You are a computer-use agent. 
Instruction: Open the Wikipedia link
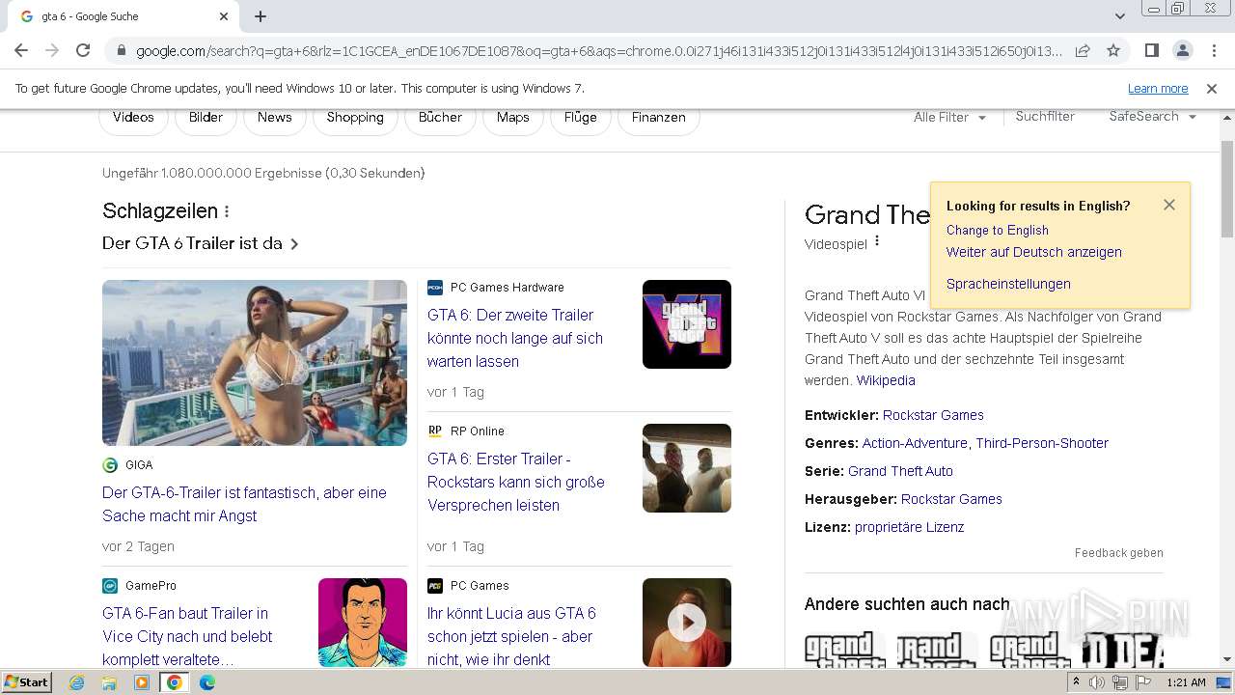coord(886,380)
